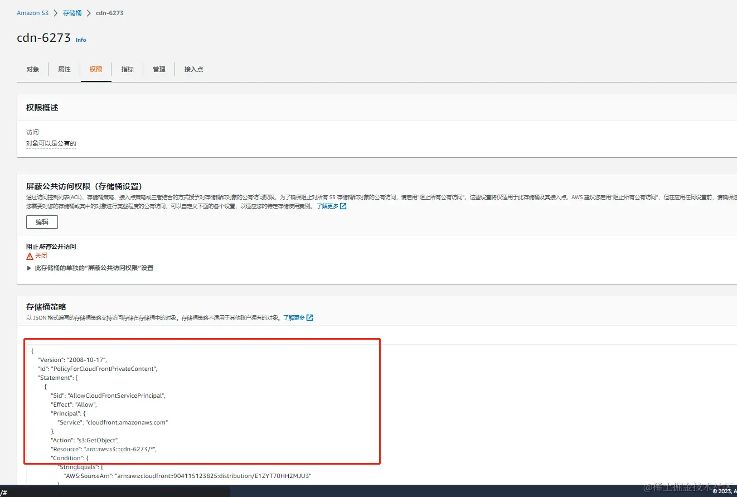
Task: Click the 对象可以是公有的 access status text
Action: click(51, 144)
